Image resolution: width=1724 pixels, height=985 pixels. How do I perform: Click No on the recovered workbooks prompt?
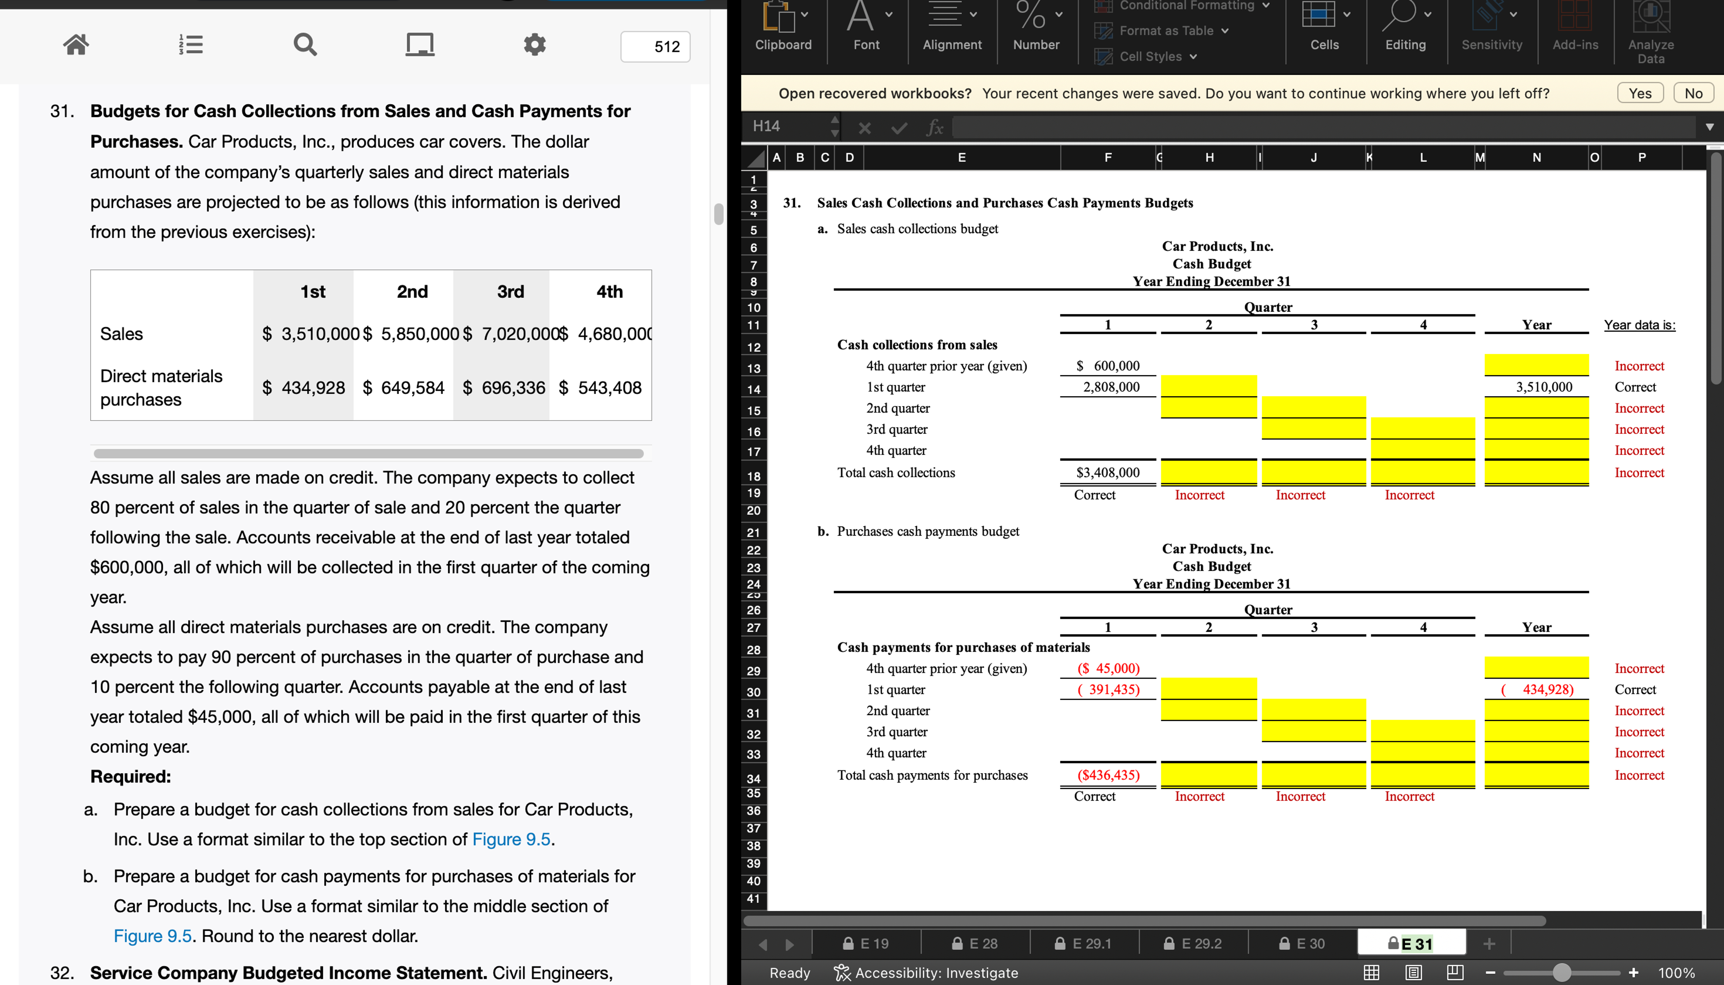[1693, 93]
